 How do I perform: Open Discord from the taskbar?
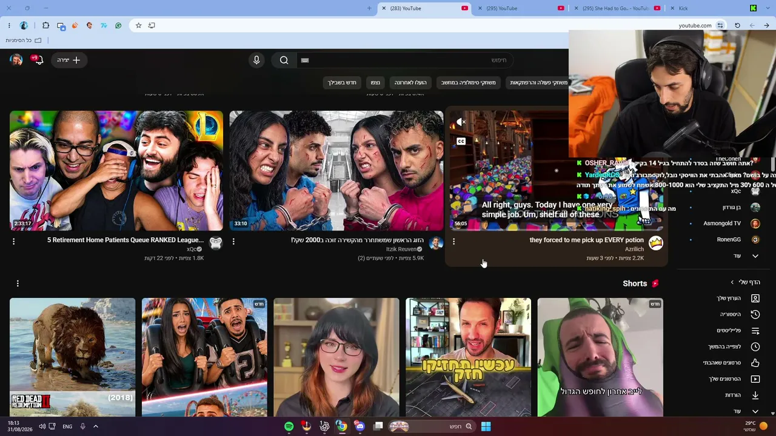(360, 426)
